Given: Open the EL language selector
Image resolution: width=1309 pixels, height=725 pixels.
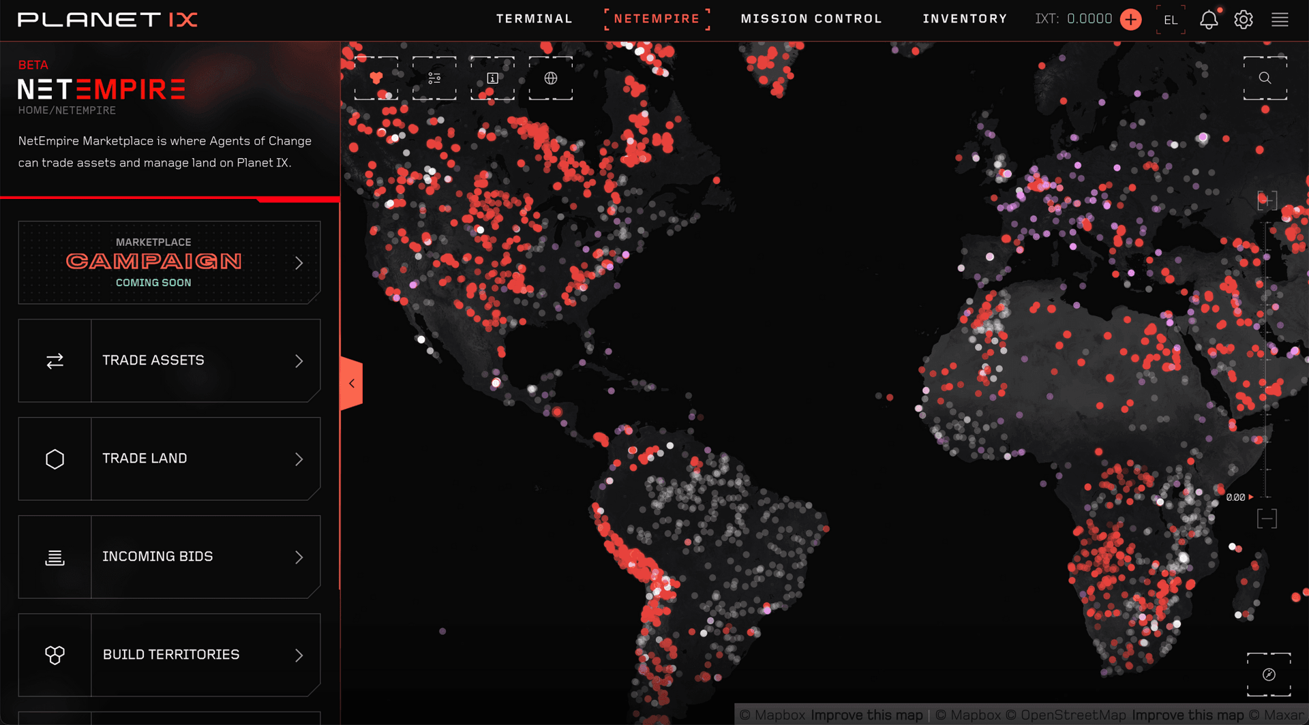Looking at the screenshot, I should click(1171, 19).
